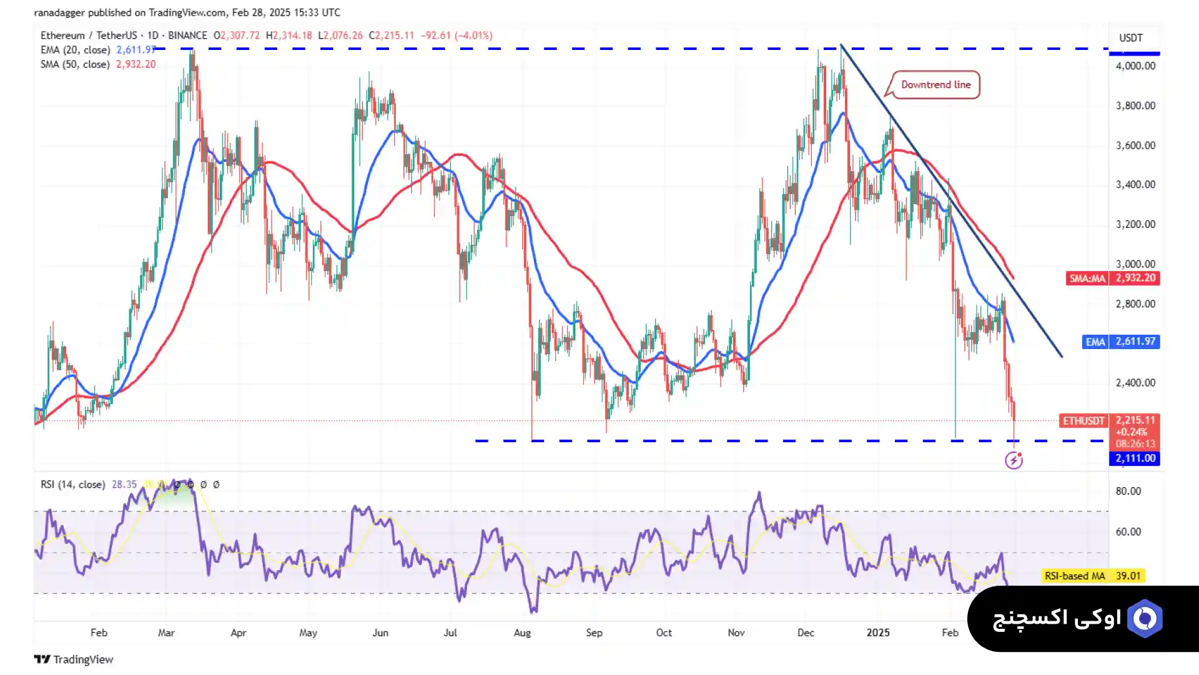
Task: Click the RSI 60.00 axis label
Action: coord(1128,532)
